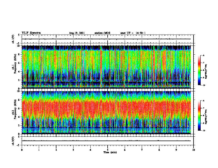Click the "9" tick on the time axis
218x168 pixels.
coord(176,150)
